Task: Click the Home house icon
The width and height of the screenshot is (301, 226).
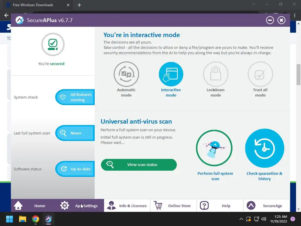Action: click(x=18, y=205)
